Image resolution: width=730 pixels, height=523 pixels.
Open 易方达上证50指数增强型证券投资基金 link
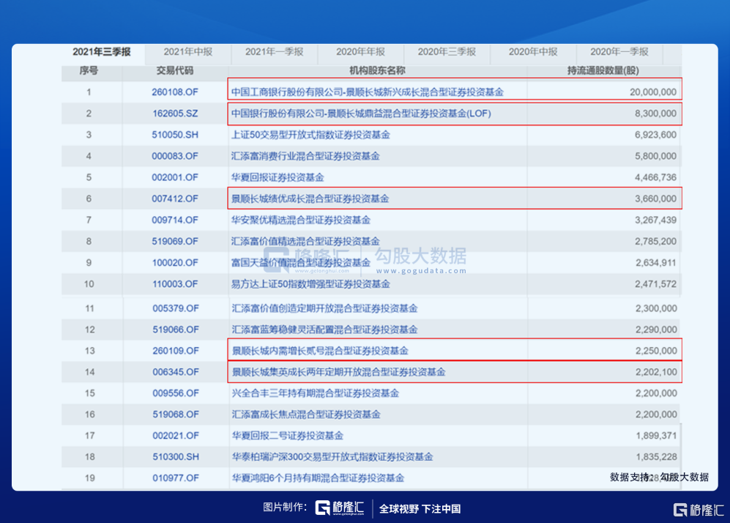coord(310,284)
